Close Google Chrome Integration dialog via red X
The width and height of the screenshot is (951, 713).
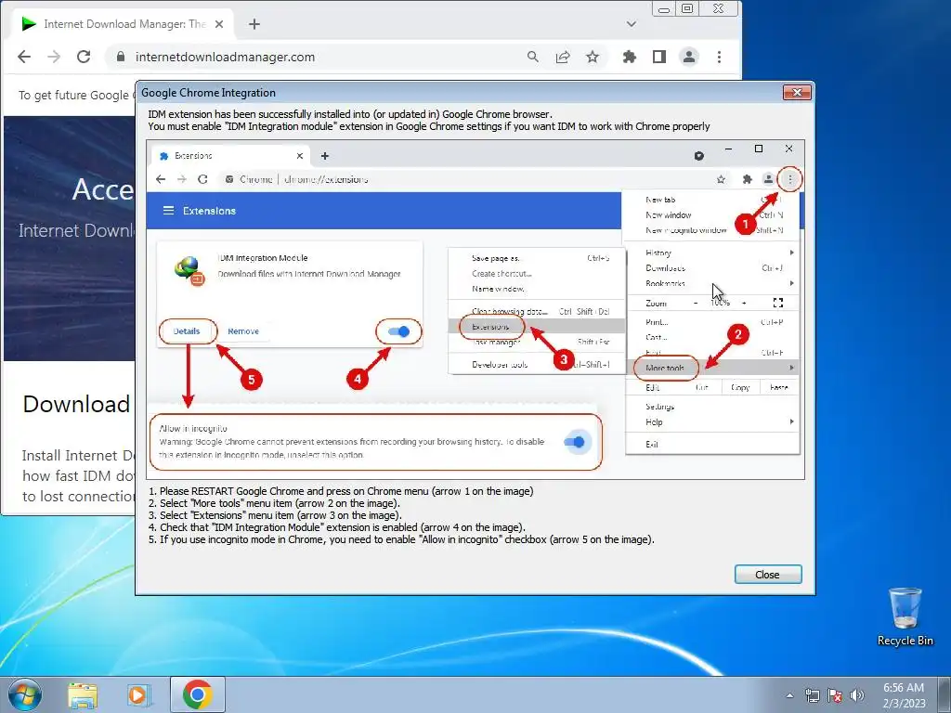point(797,92)
